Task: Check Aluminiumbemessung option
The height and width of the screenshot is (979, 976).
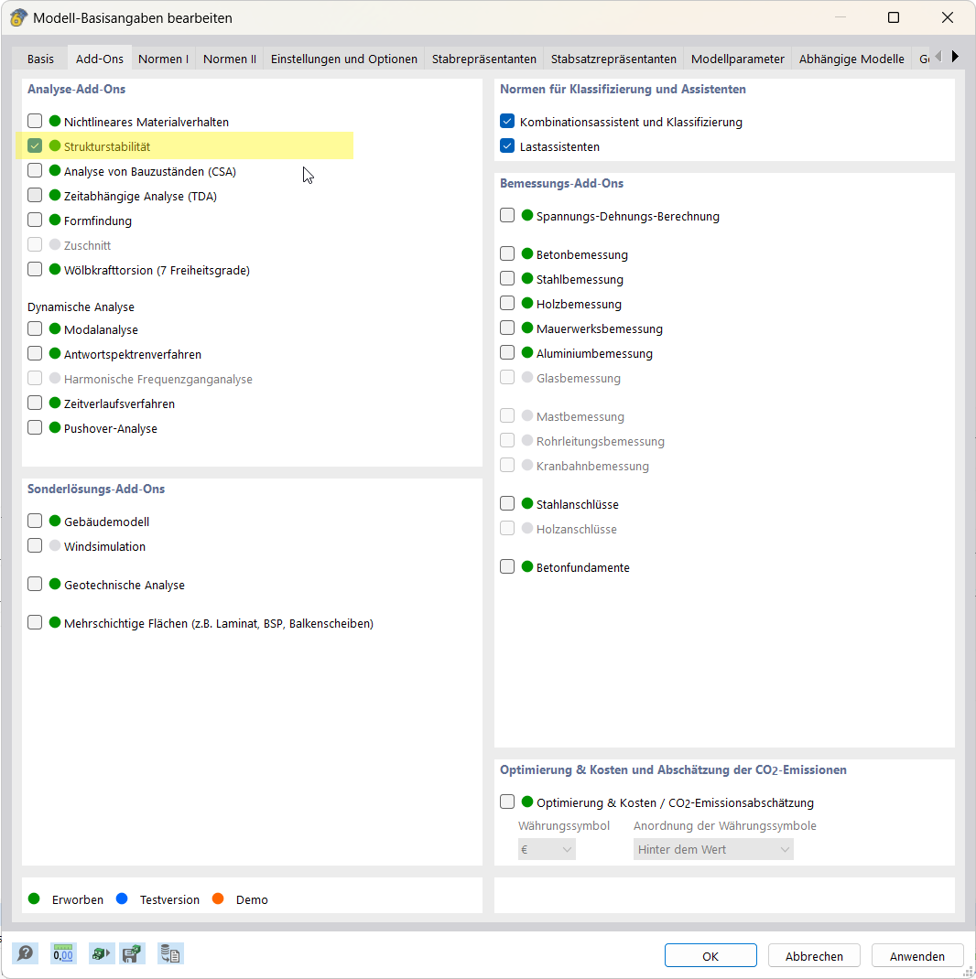Action: [507, 353]
